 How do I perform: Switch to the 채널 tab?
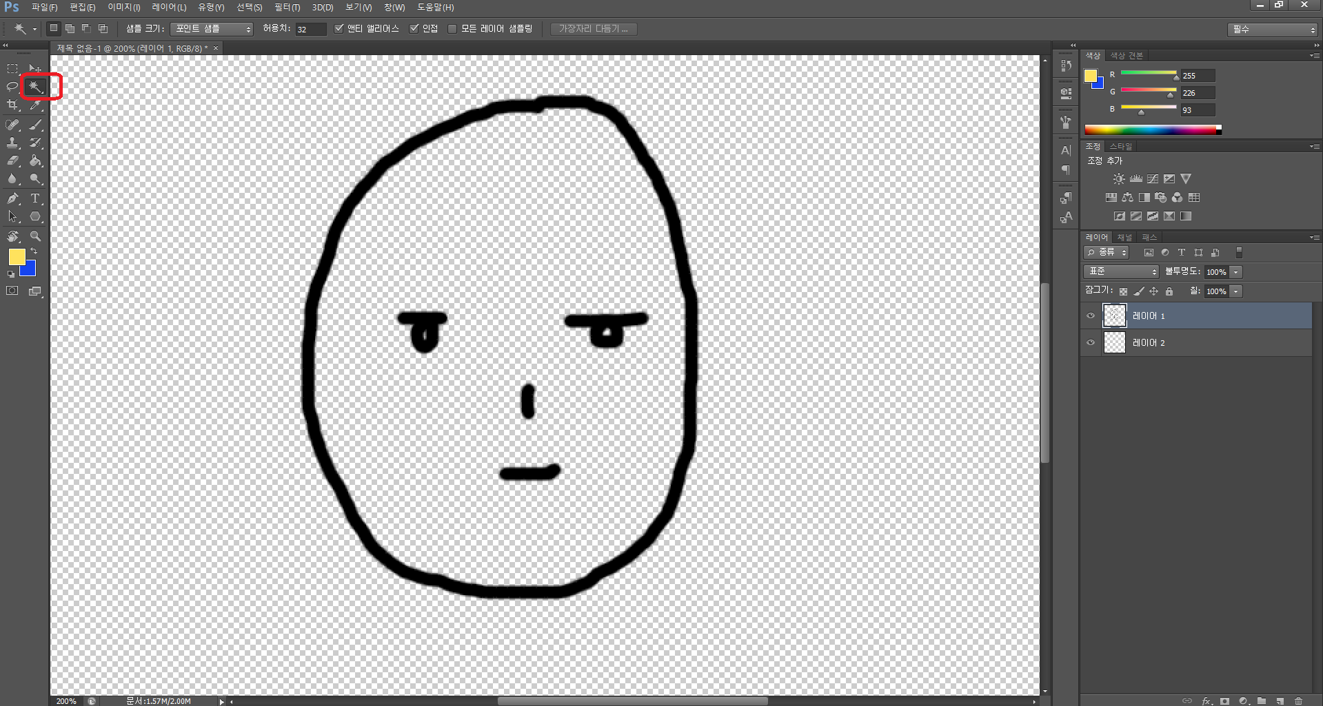pos(1124,237)
